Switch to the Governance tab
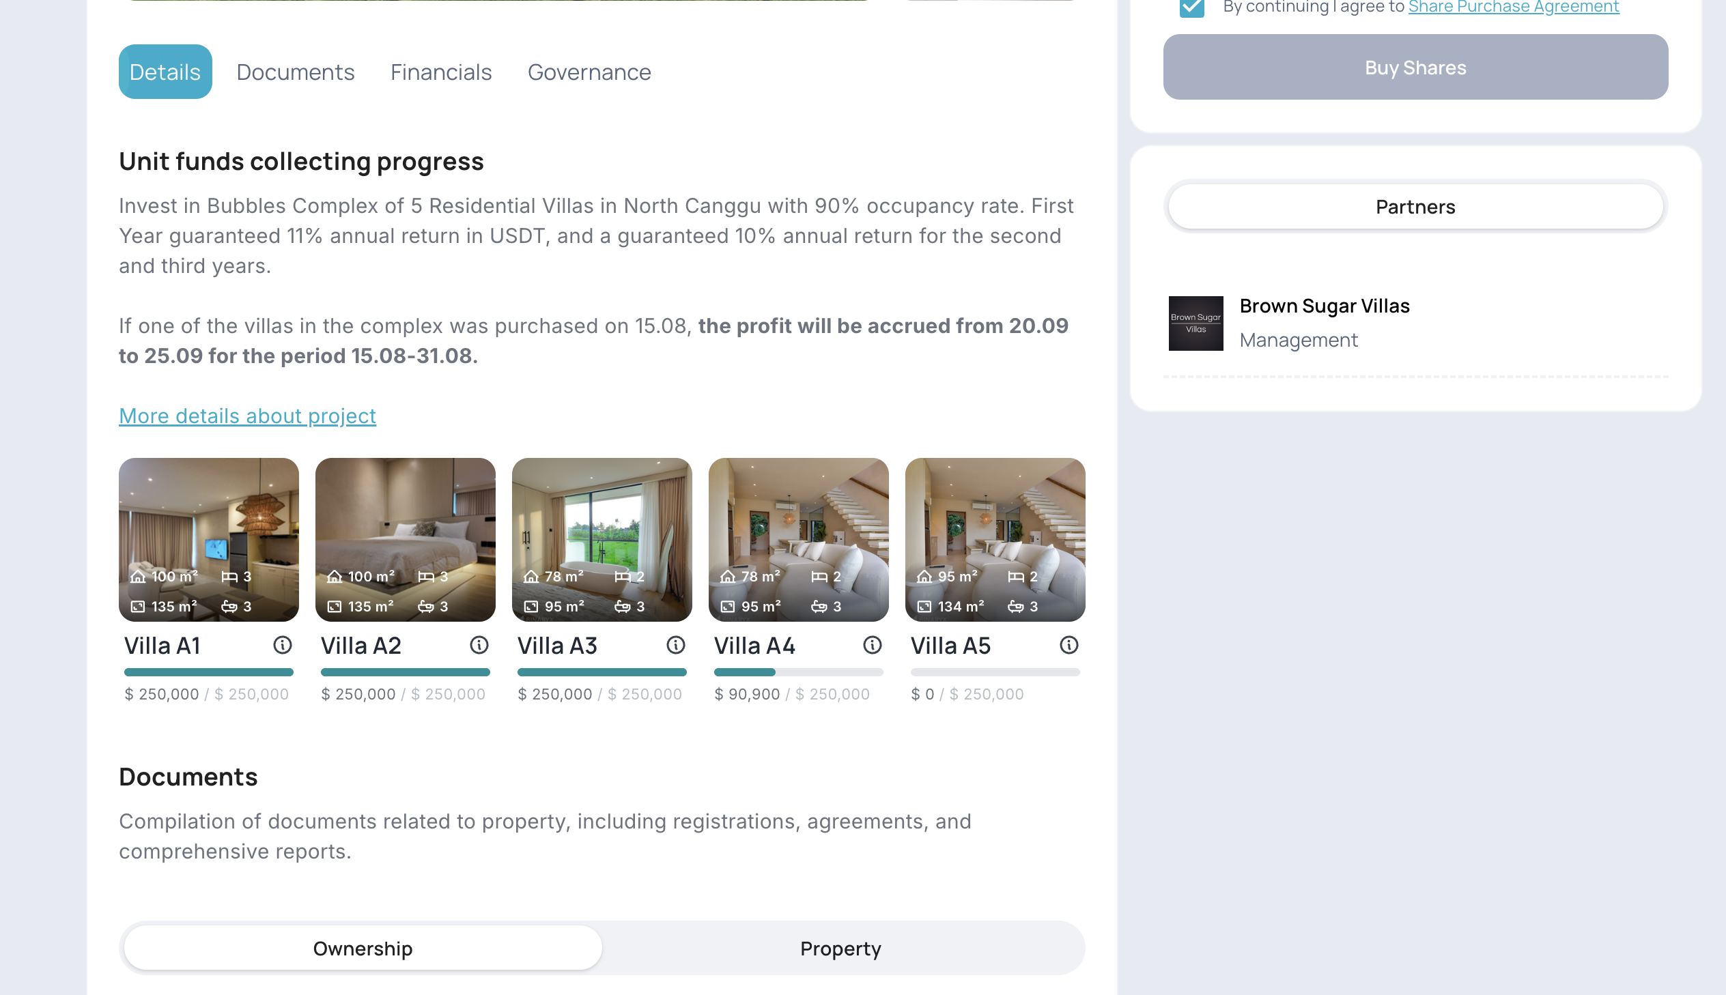The image size is (1726, 995). [589, 72]
